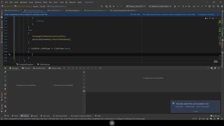
Task: Open the TODO tool window
Action: click(x=15, y=116)
